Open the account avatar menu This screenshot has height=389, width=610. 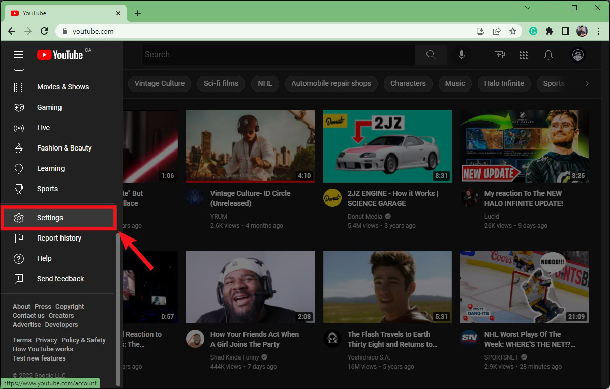point(578,55)
